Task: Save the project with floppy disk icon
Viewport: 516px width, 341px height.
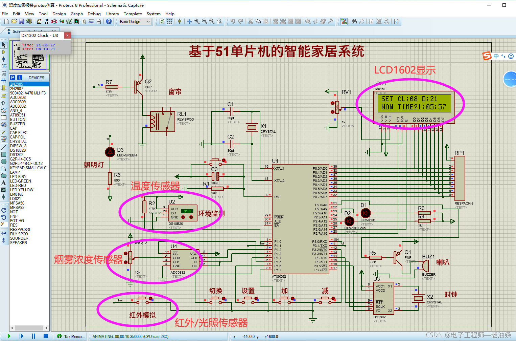Action: 21,21
